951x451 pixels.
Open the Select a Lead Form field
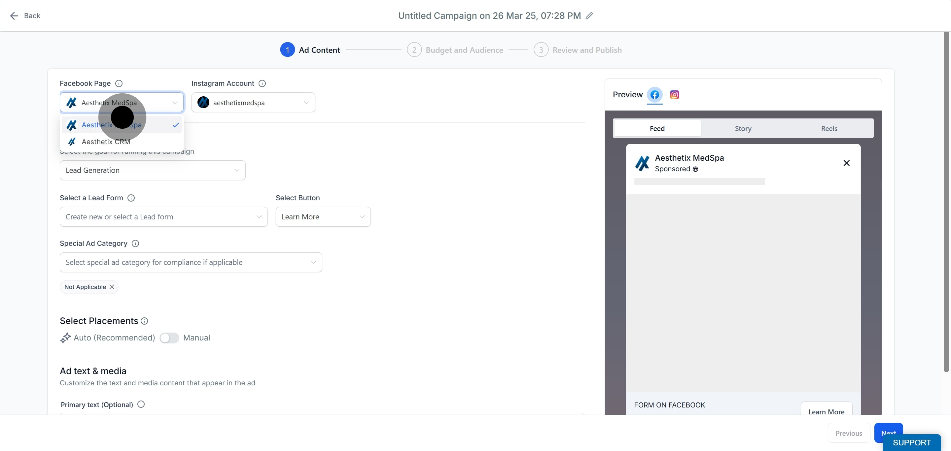coord(163,217)
